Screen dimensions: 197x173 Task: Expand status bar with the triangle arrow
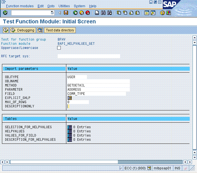120,168
